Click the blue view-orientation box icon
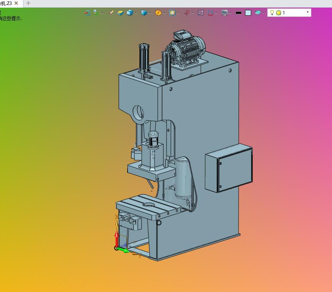332x292 pixels. point(144,13)
